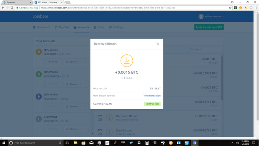Screen dimensions: 259x146
Task: Open File Explorer from the taskbar
Action: [76, 143]
